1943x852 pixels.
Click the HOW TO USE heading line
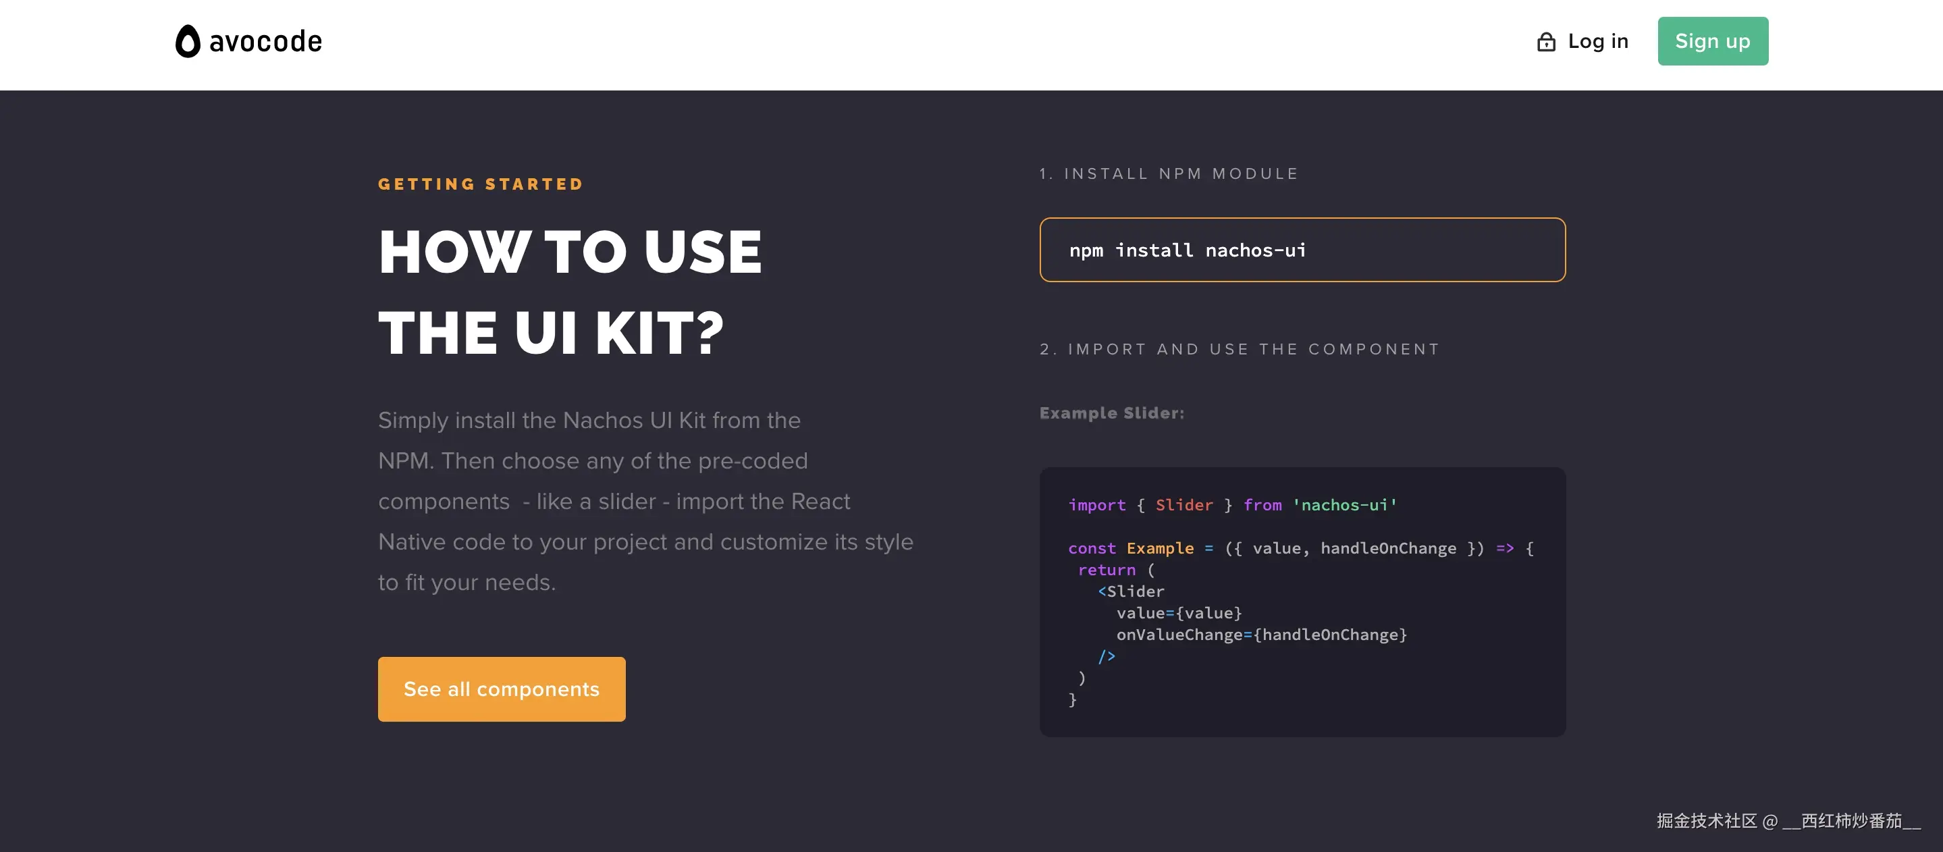(x=570, y=251)
